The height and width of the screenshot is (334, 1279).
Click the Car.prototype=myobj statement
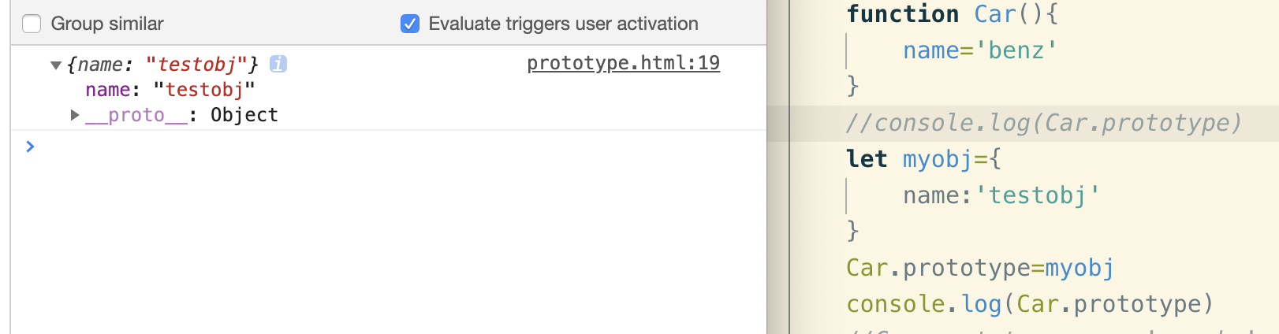click(x=980, y=268)
